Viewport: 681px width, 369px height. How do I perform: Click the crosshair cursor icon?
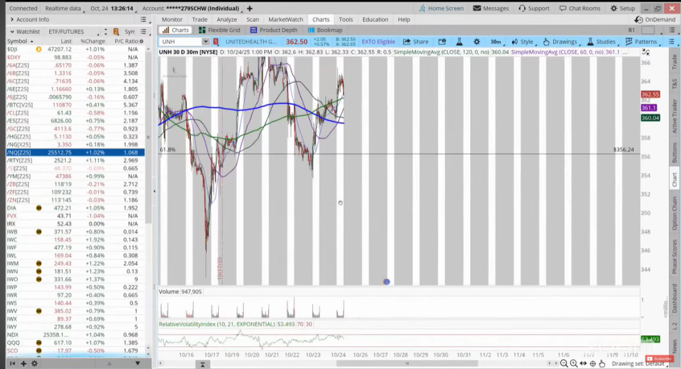tap(593, 363)
